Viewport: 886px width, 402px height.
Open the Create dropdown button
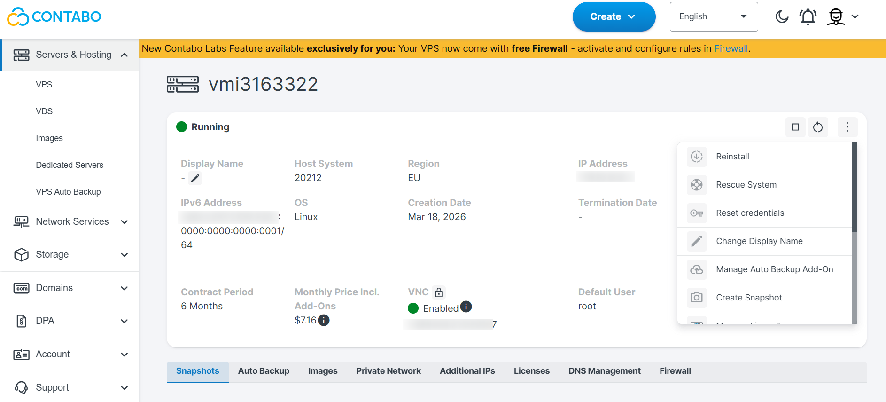click(x=614, y=16)
